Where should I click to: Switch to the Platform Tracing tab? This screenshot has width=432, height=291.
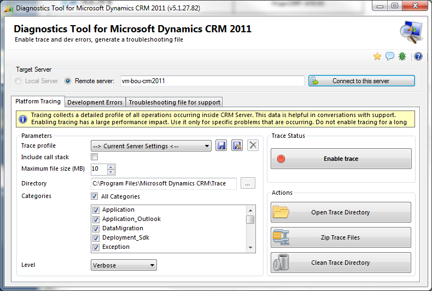tap(38, 101)
